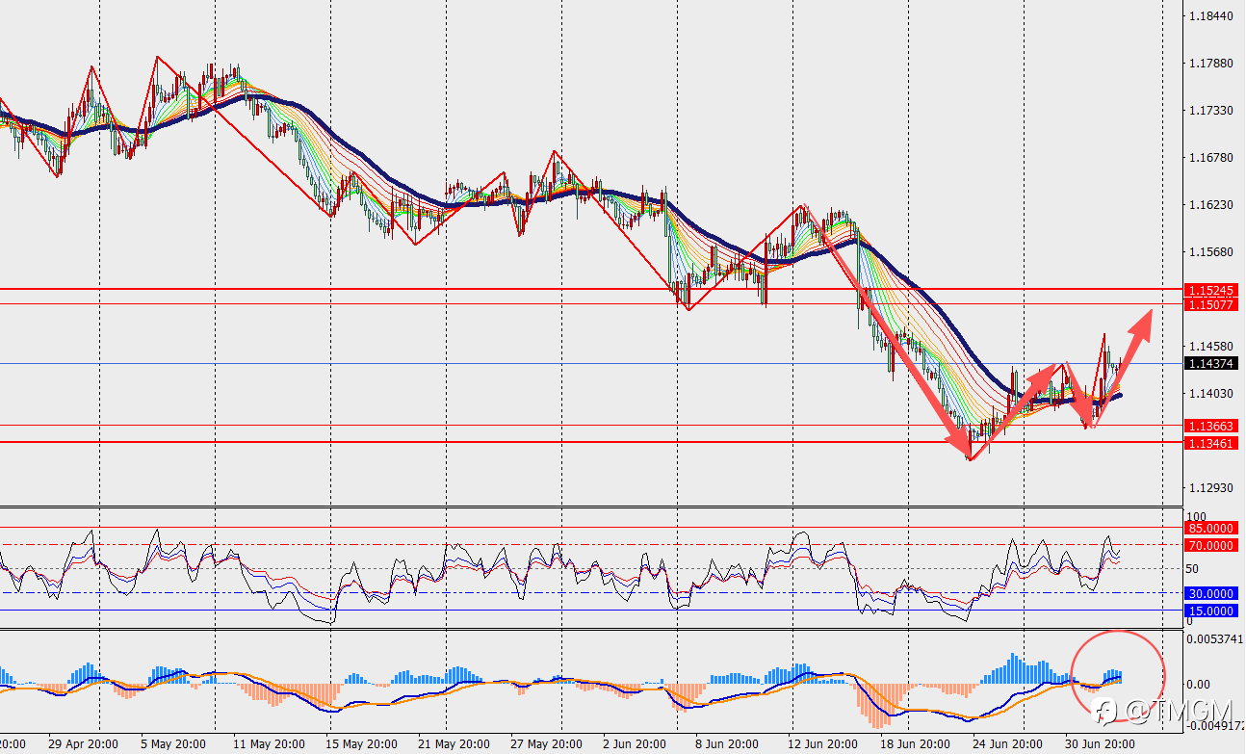Click the 1.14030 price axis label

click(1211, 394)
